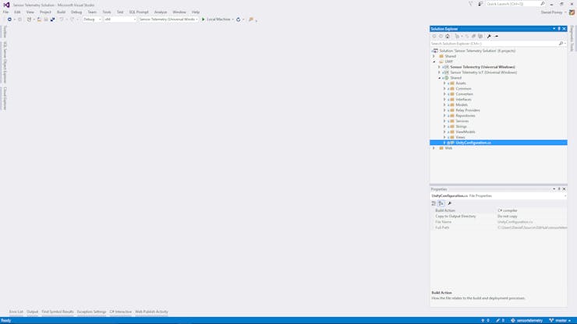Switch to Output tab
577x324 pixels.
coord(33,312)
